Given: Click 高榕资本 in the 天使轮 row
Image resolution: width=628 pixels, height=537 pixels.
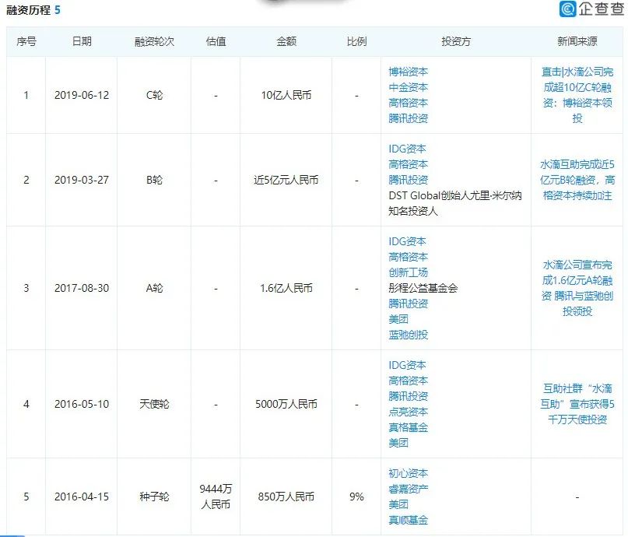Looking at the screenshot, I should (x=408, y=381).
